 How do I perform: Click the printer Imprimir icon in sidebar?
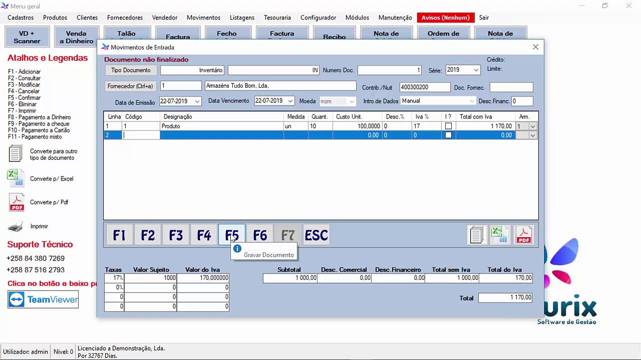[16, 226]
